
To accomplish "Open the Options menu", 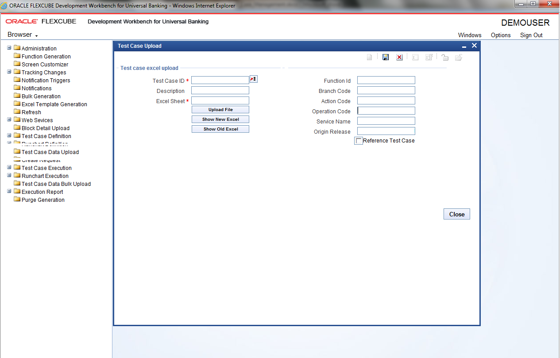I will pos(501,35).
